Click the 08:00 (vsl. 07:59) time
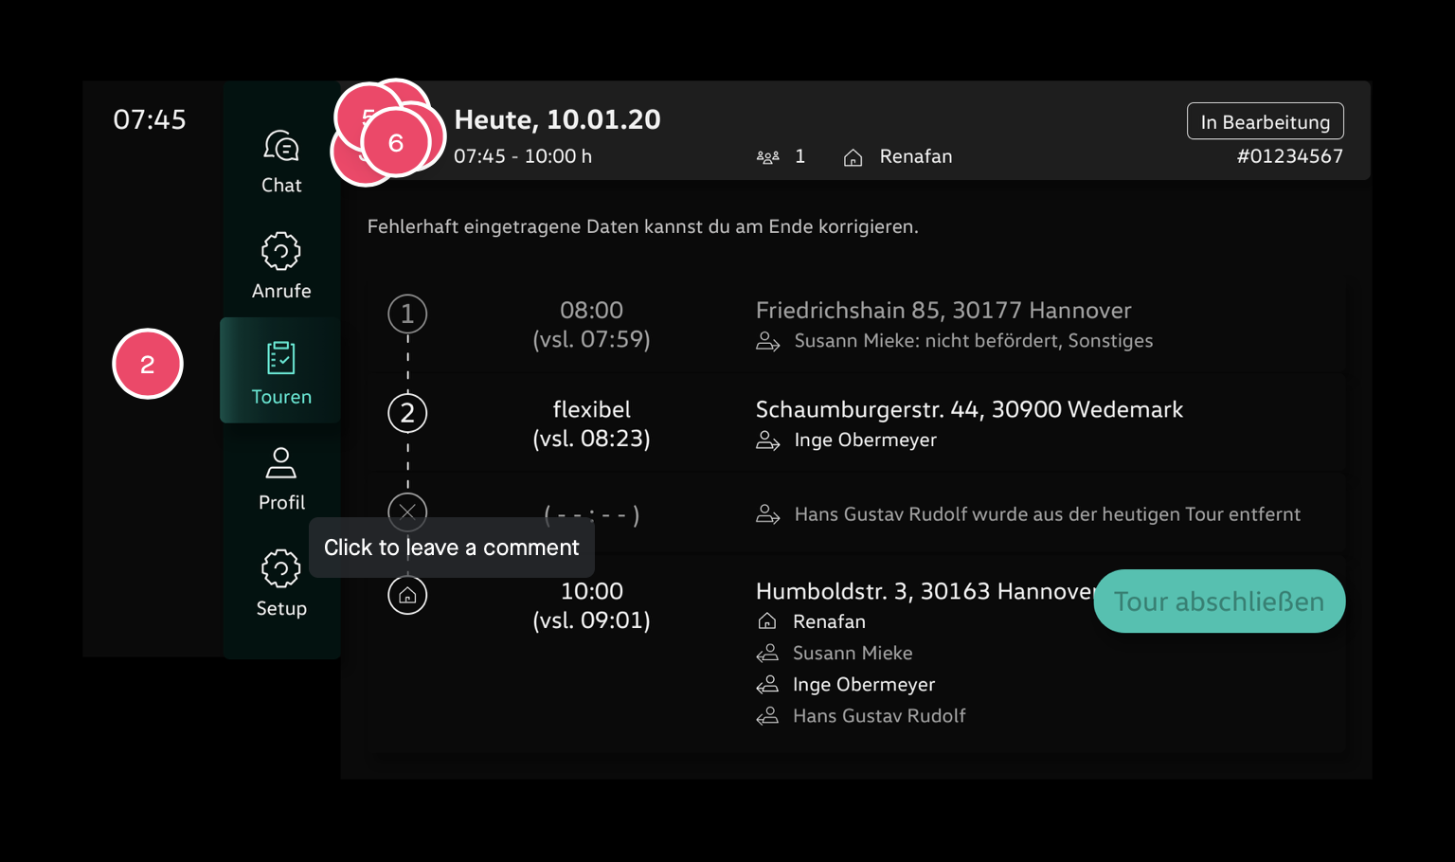The width and height of the screenshot is (1455, 862). [x=591, y=325]
